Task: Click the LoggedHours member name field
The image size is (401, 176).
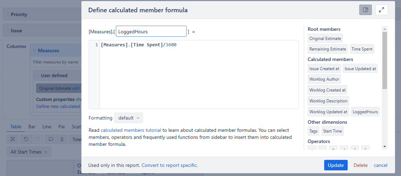Action: [x=151, y=32]
